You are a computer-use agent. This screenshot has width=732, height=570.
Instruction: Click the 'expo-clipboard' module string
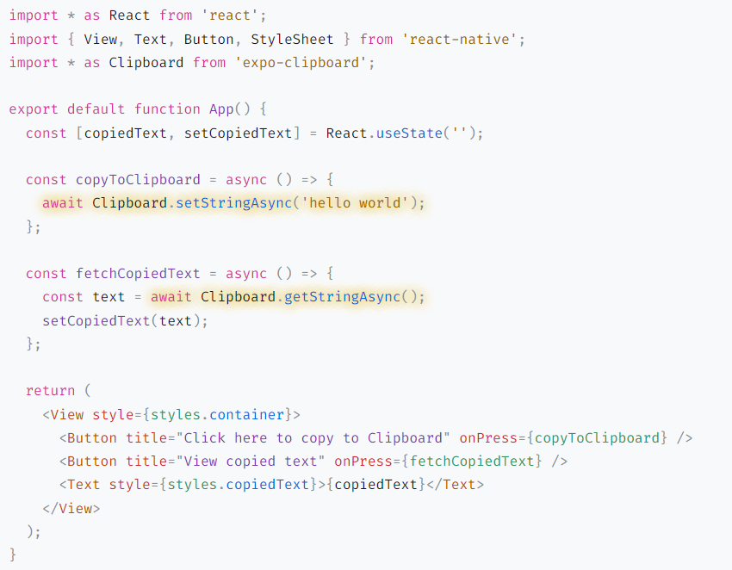(301, 63)
